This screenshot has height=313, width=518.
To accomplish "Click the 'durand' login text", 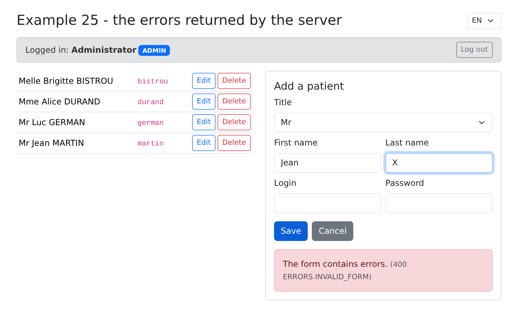I will click(x=151, y=102).
